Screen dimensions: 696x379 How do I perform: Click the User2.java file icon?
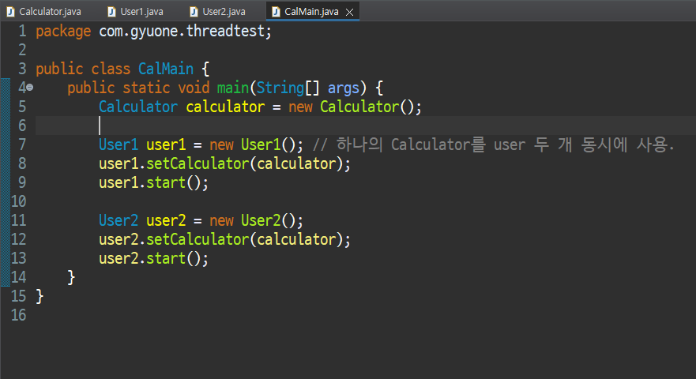point(194,12)
